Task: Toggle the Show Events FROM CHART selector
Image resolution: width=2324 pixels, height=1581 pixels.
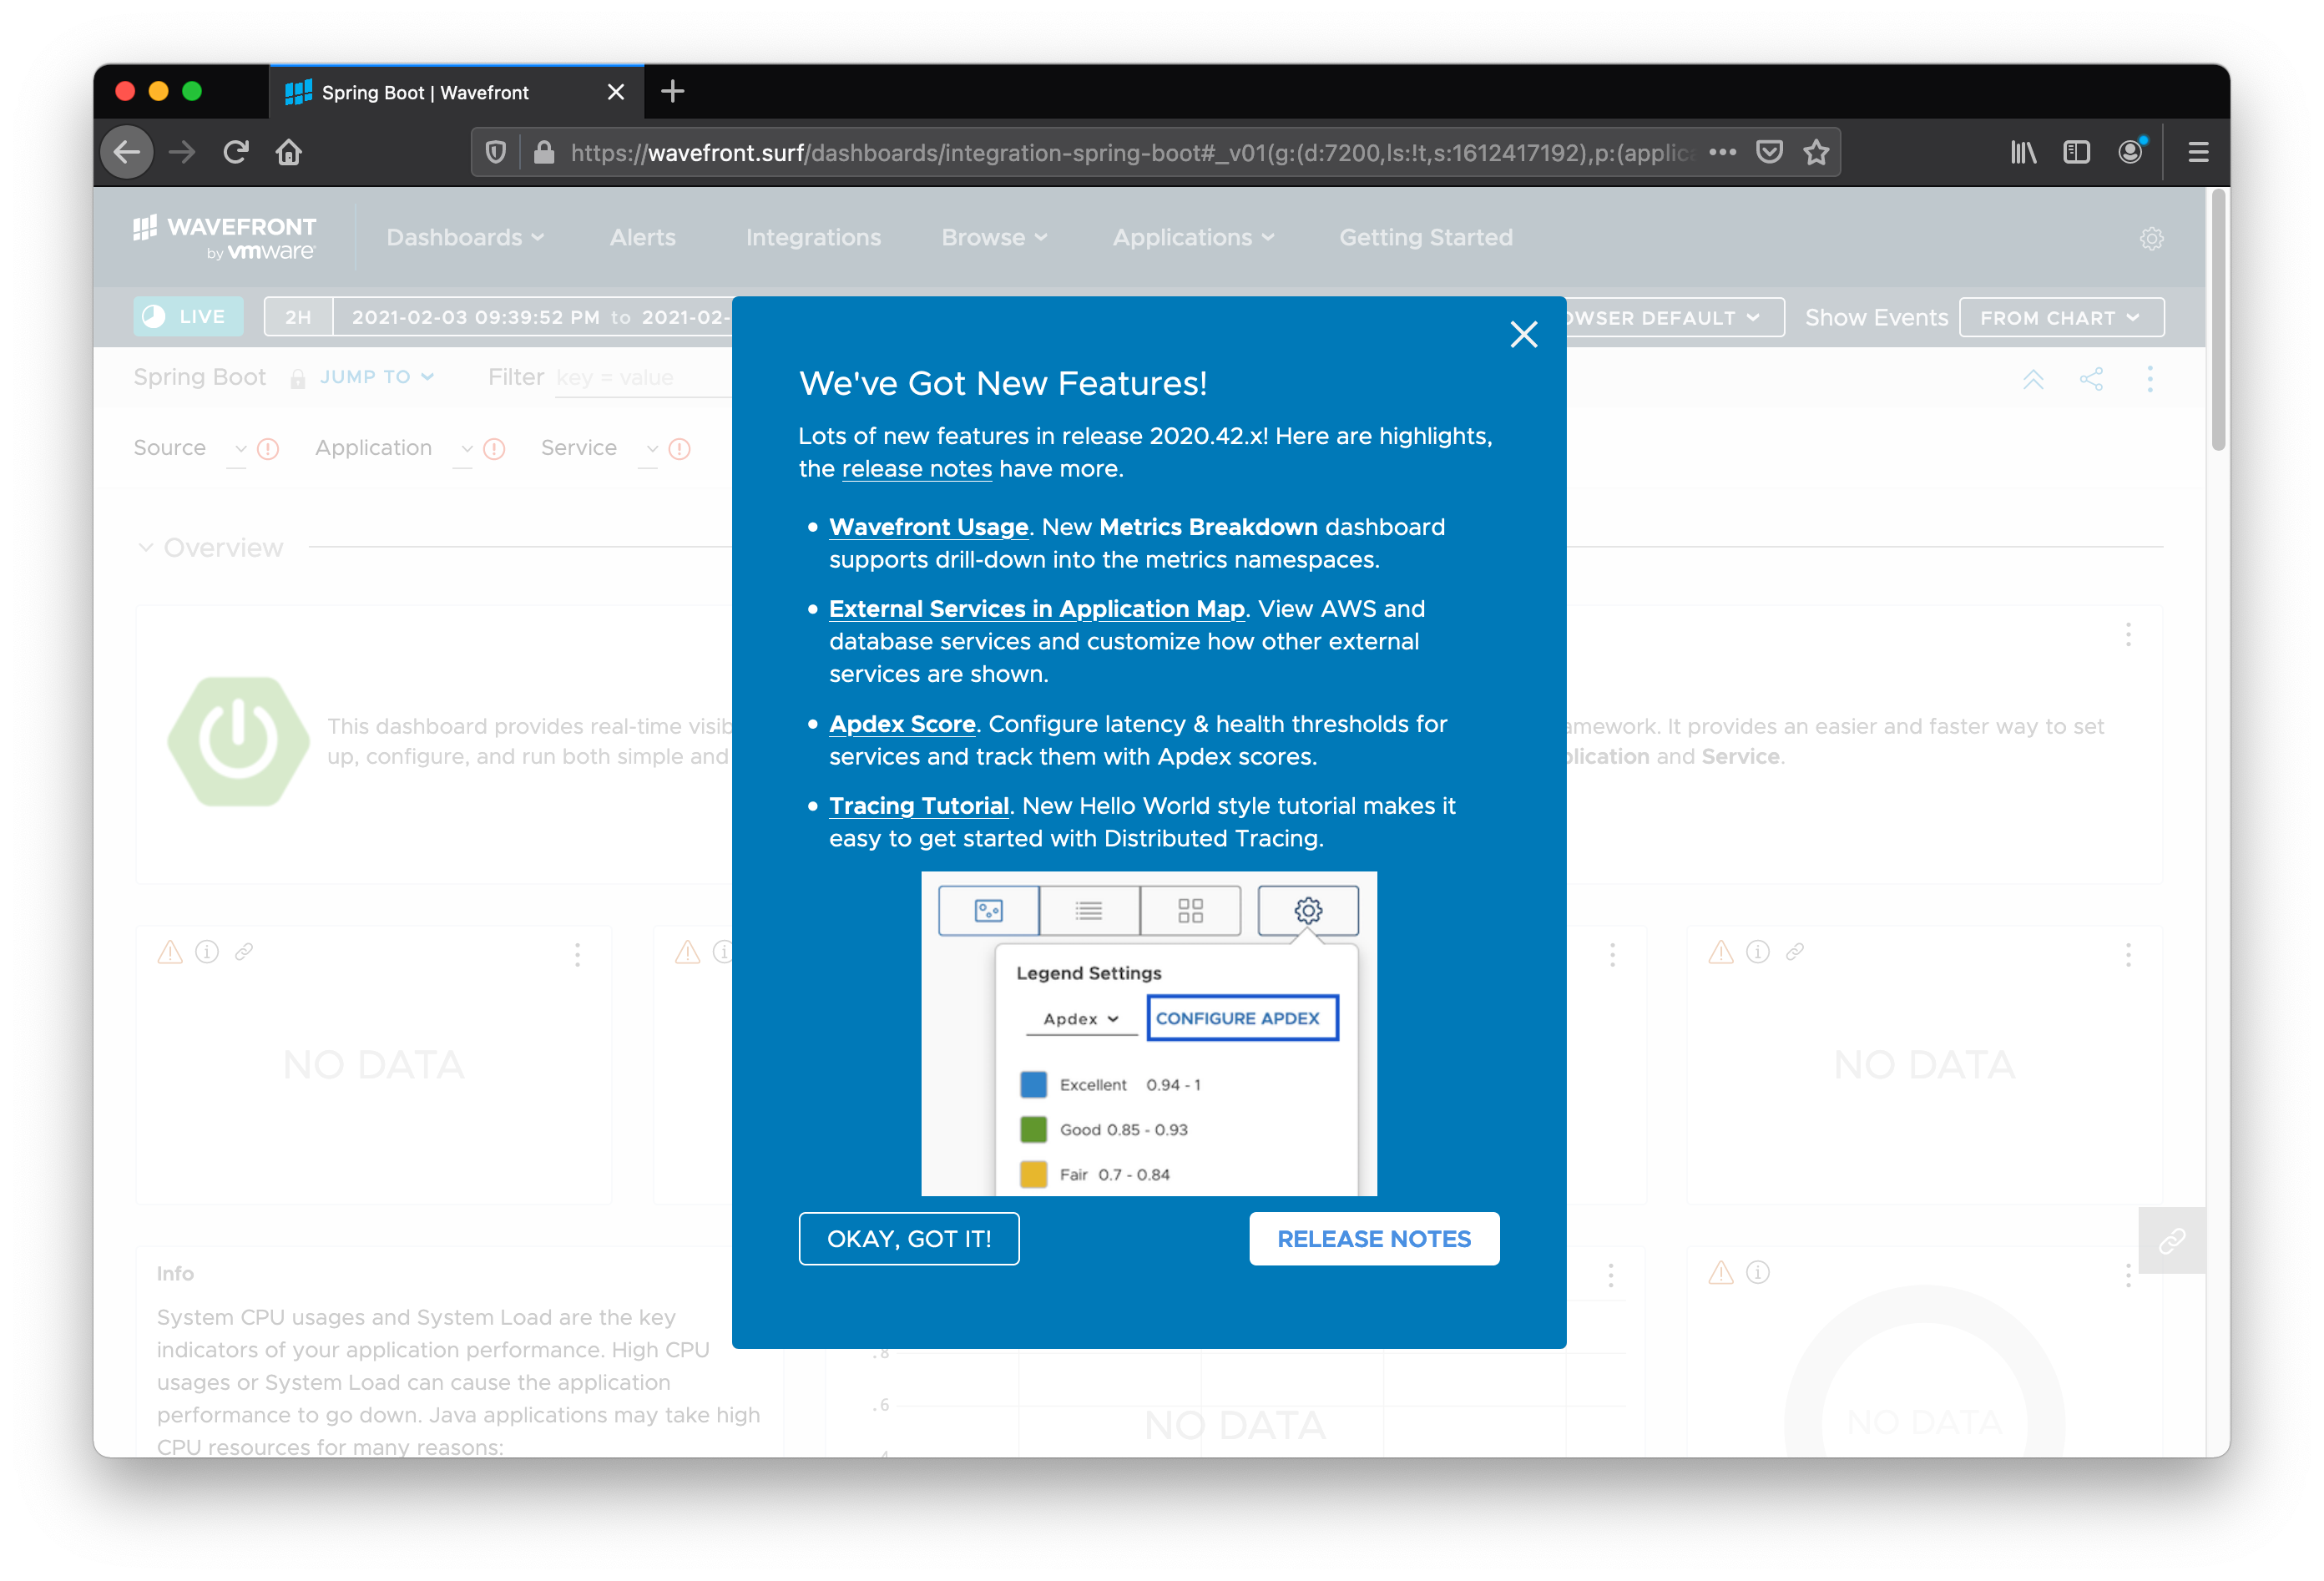Action: tap(2059, 317)
